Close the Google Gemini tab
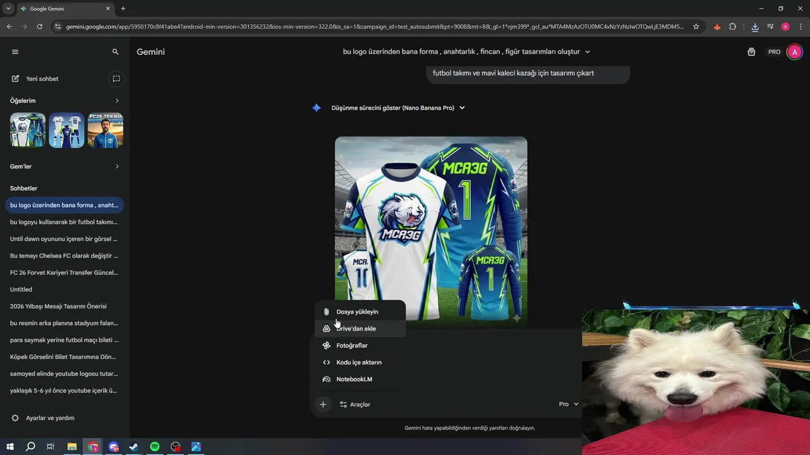The image size is (810, 455). tap(108, 9)
